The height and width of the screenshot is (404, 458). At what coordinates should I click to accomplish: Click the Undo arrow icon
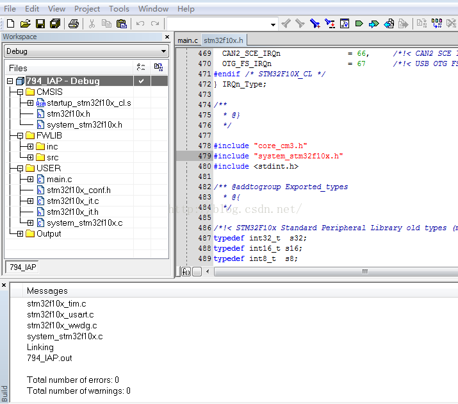point(140,24)
